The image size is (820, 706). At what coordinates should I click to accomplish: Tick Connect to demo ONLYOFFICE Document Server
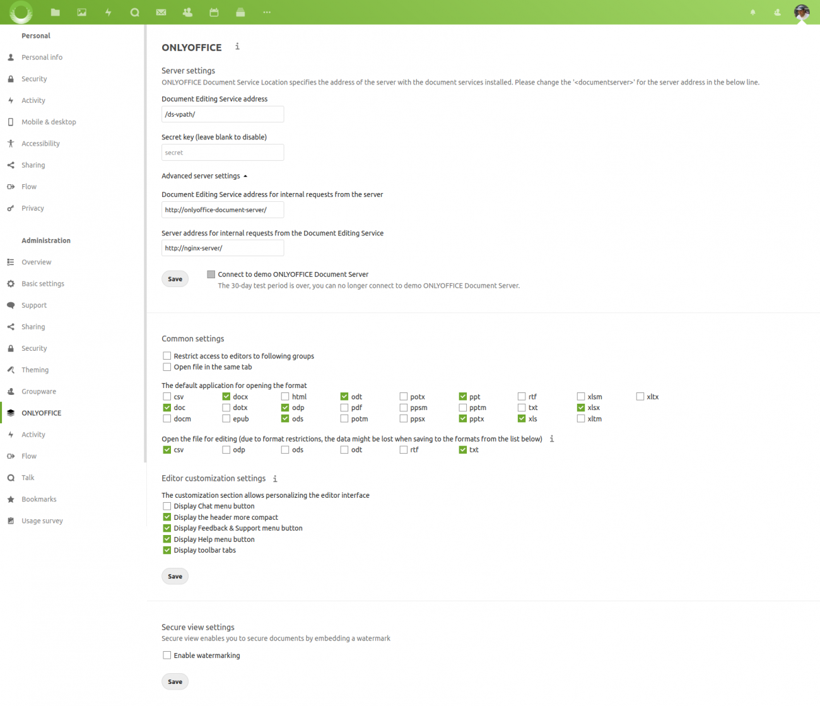click(211, 274)
